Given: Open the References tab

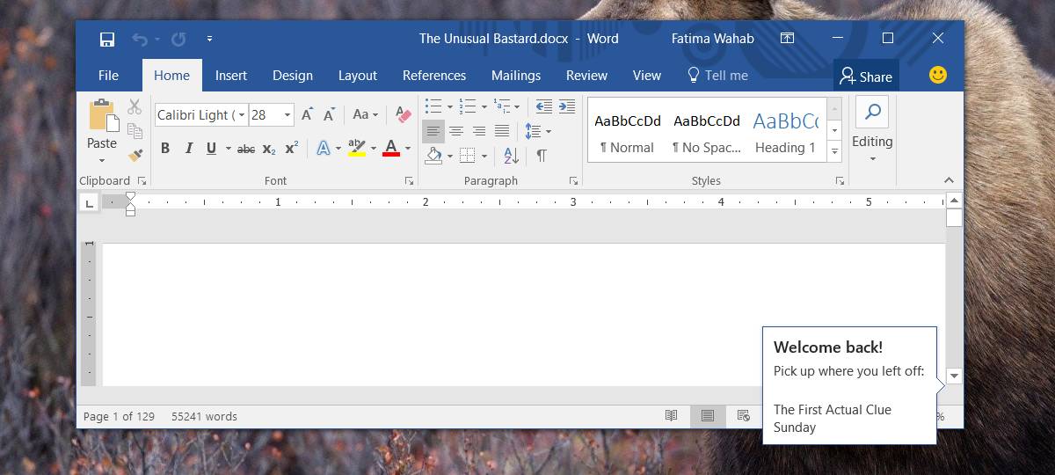Looking at the screenshot, I should (x=434, y=76).
